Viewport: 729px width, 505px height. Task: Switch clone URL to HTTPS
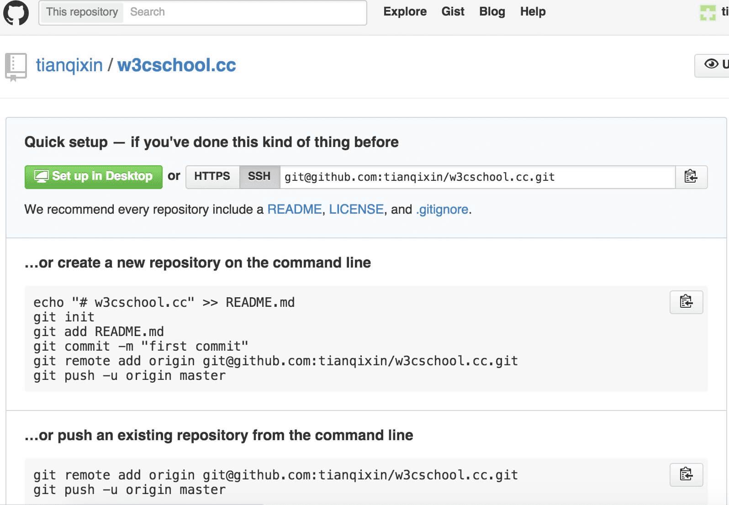pyautogui.click(x=212, y=177)
